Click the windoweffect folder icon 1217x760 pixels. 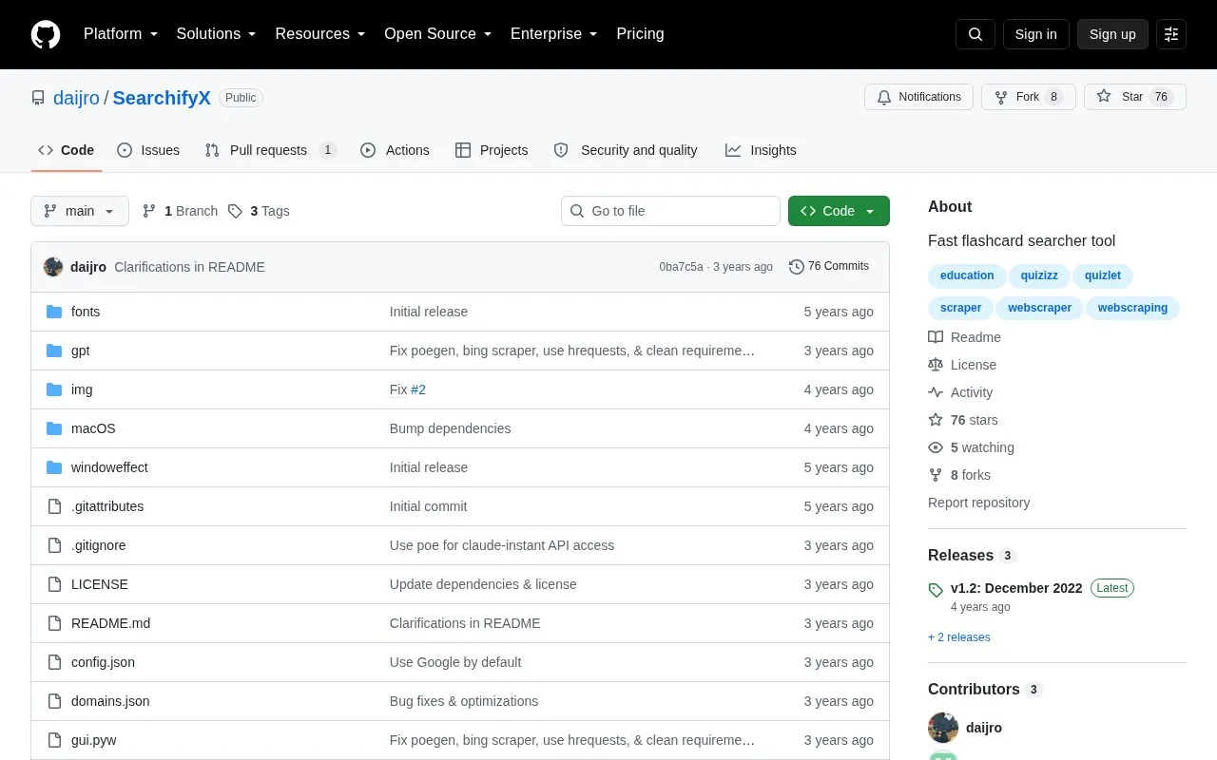54,467
